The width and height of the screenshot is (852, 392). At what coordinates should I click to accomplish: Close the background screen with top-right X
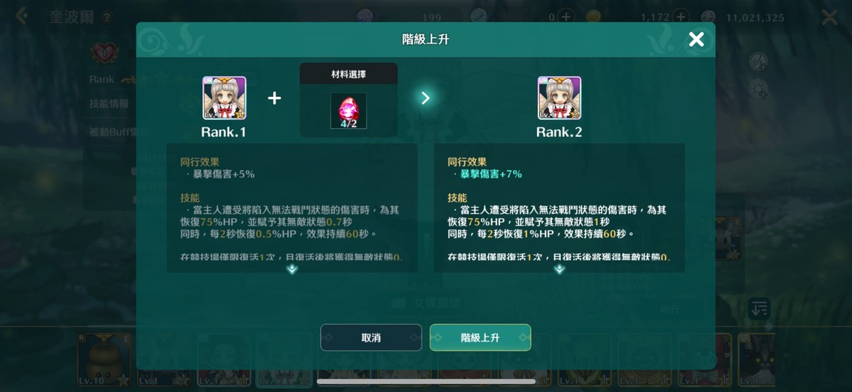(x=830, y=17)
